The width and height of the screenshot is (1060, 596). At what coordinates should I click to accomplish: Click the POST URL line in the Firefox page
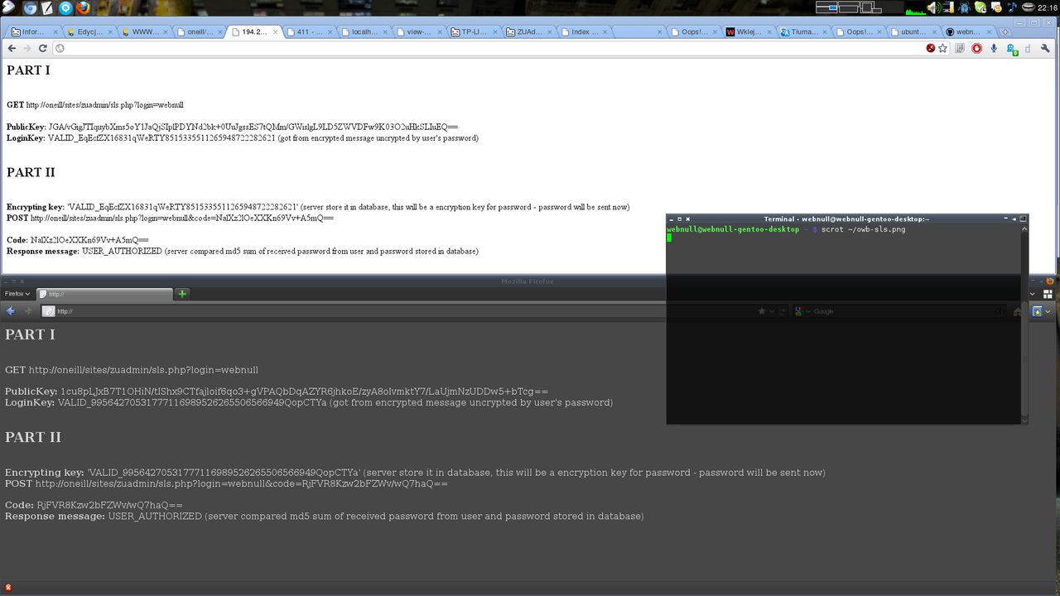(x=226, y=483)
